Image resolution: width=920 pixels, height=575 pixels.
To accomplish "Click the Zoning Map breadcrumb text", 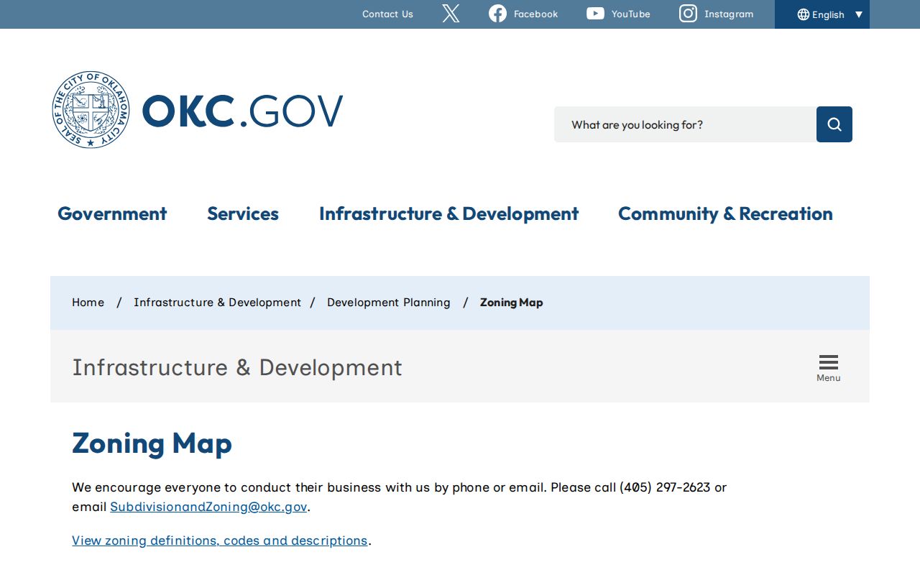I will click(511, 303).
